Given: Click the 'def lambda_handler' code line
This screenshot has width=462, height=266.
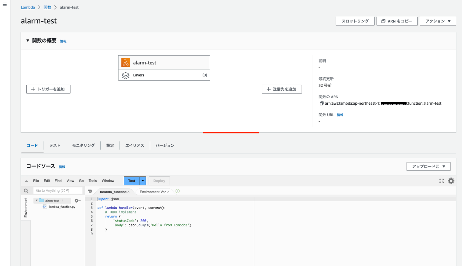Looking at the screenshot, I should click(131, 208).
